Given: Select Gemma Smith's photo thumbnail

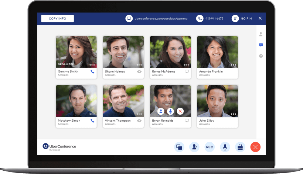Looking at the screenshot, I should point(76,52).
